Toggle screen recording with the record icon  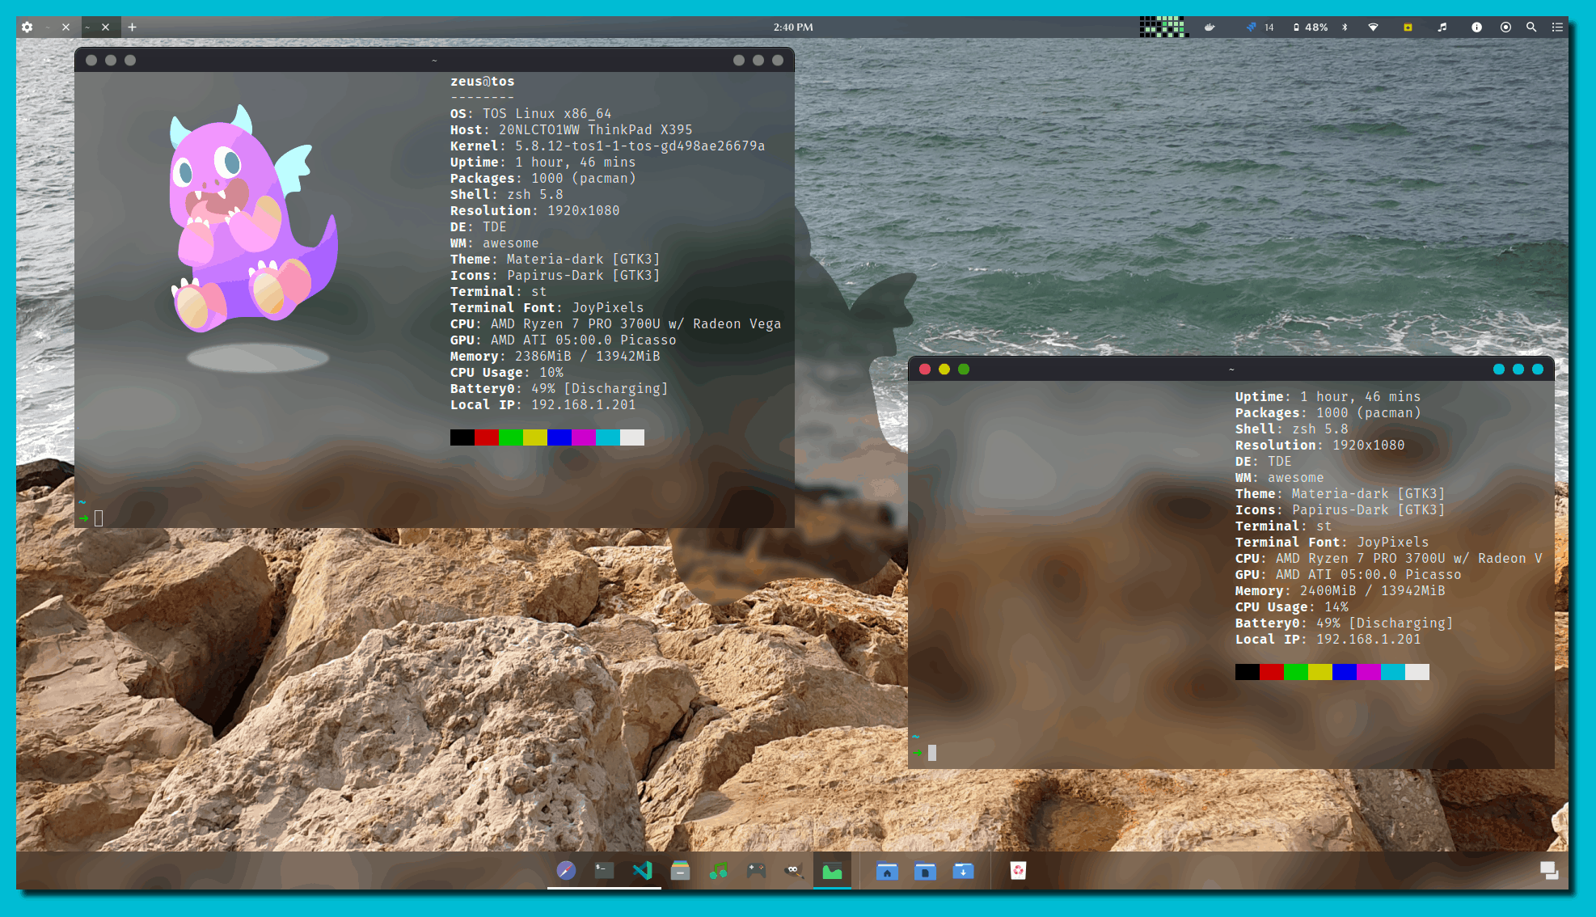1505,27
